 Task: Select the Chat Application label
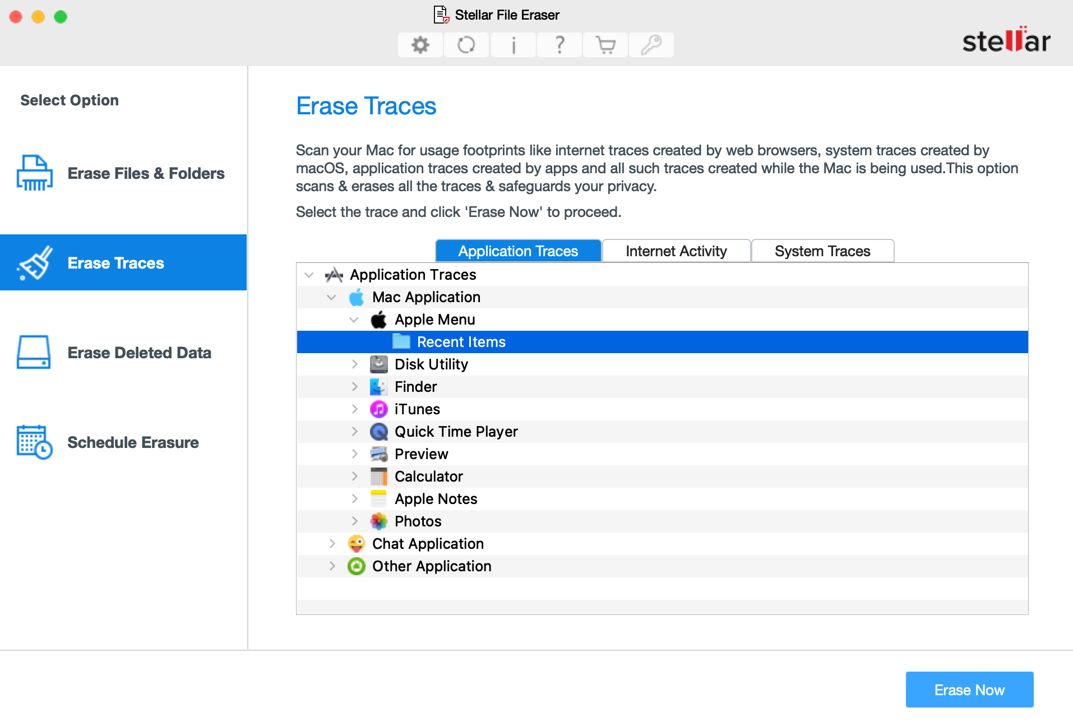[428, 544]
